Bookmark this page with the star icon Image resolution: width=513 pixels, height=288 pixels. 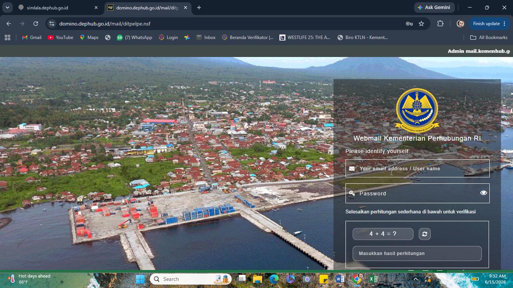421,24
